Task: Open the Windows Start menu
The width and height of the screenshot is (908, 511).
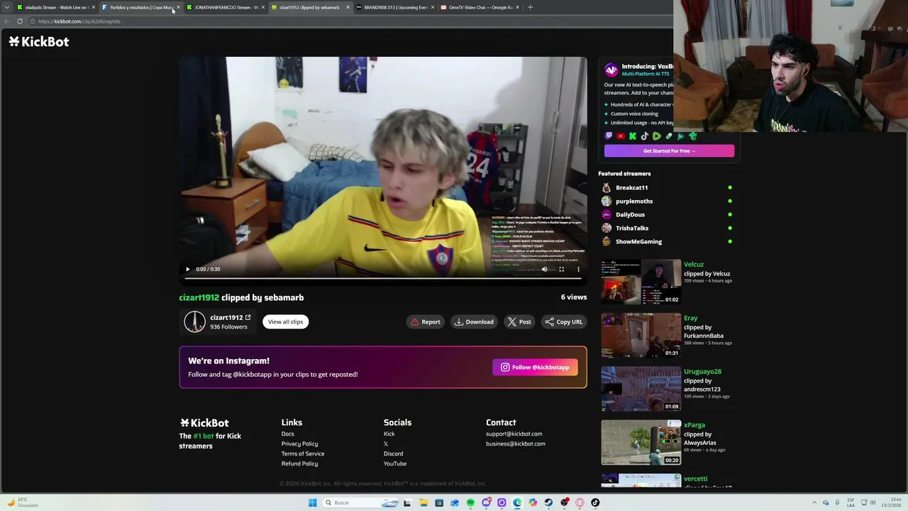Action: (x=312, y=502)
